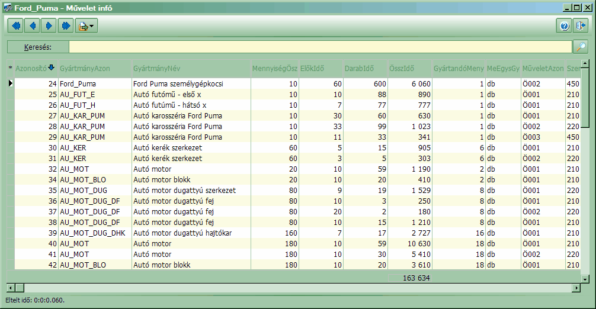Click the exit door icon
This screenshot has height=309, width=596.
tap(581, 26)
